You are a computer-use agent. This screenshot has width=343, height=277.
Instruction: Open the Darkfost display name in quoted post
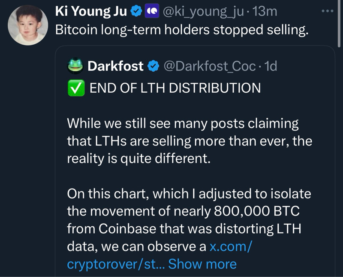click(x=115, y=66)
